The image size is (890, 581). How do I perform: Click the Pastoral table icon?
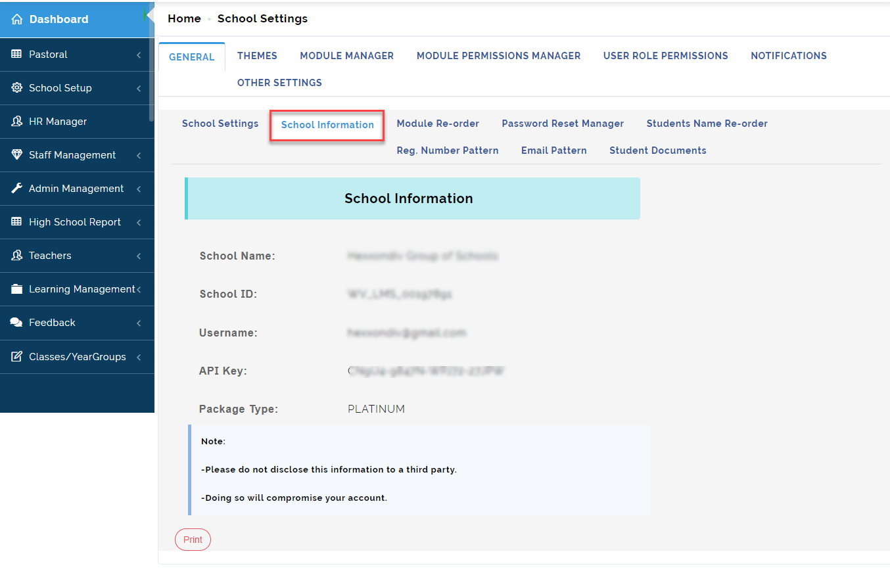click(x=17, y=55)
